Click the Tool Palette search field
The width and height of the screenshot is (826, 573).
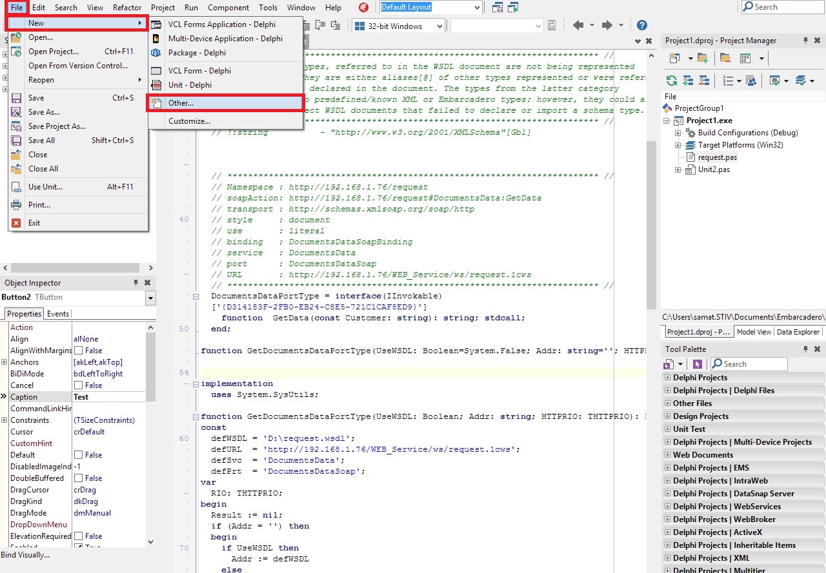(749, 364)
